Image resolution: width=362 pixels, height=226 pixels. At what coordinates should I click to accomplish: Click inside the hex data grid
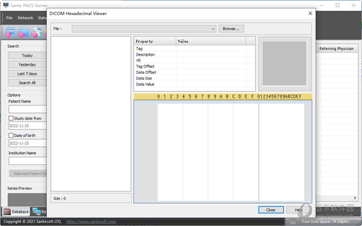point(223,152)
